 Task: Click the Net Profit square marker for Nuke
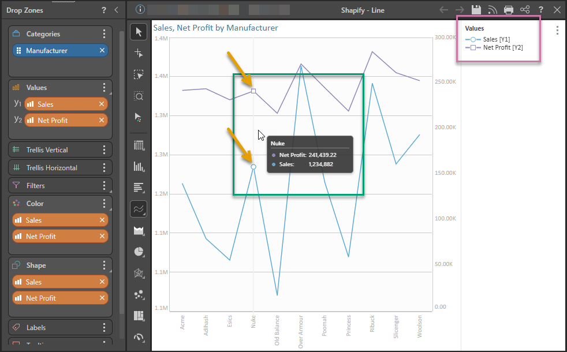253,91
